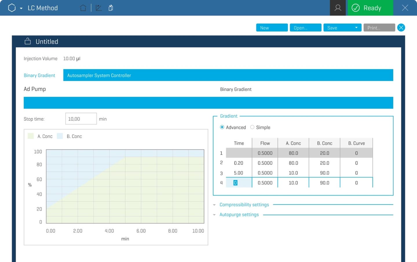Open the user profile icon
The image size is (417, 262).
pos(338,8)
